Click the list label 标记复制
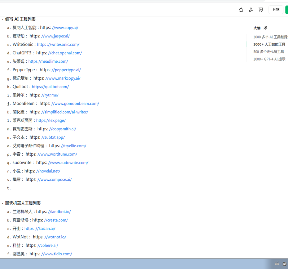Screen dimensions: 288x273 [x=20, y=78]
